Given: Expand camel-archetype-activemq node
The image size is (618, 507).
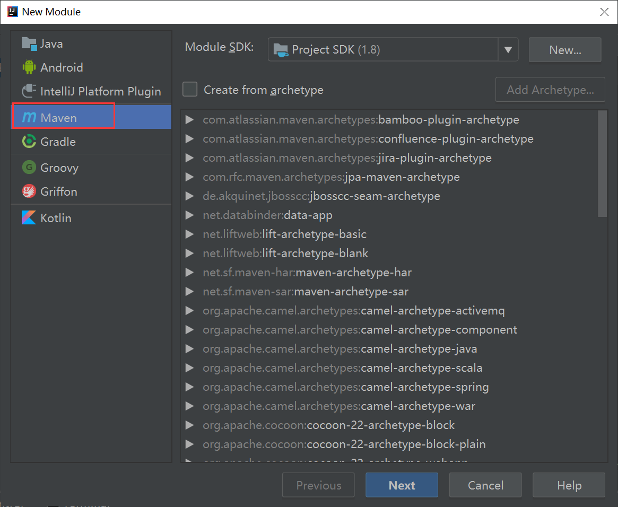Looking at the screenshot, I should click(189, 310).
